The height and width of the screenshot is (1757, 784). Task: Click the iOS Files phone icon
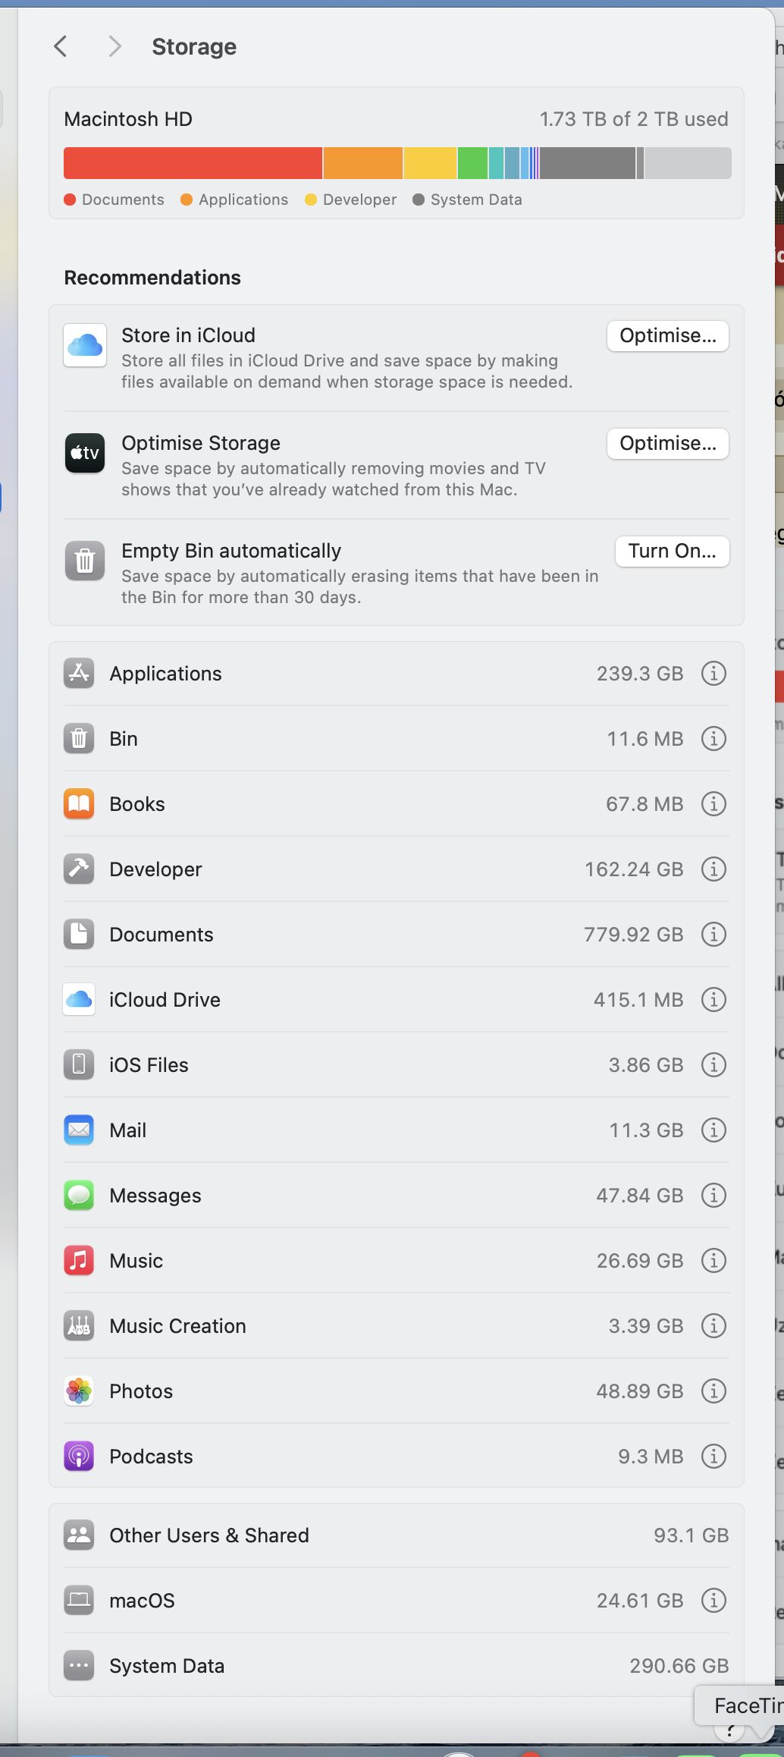click(x=79, y=1064)
